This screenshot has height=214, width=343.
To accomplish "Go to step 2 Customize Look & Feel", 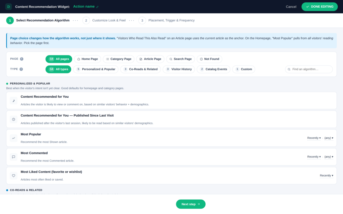I will [104, 20].
